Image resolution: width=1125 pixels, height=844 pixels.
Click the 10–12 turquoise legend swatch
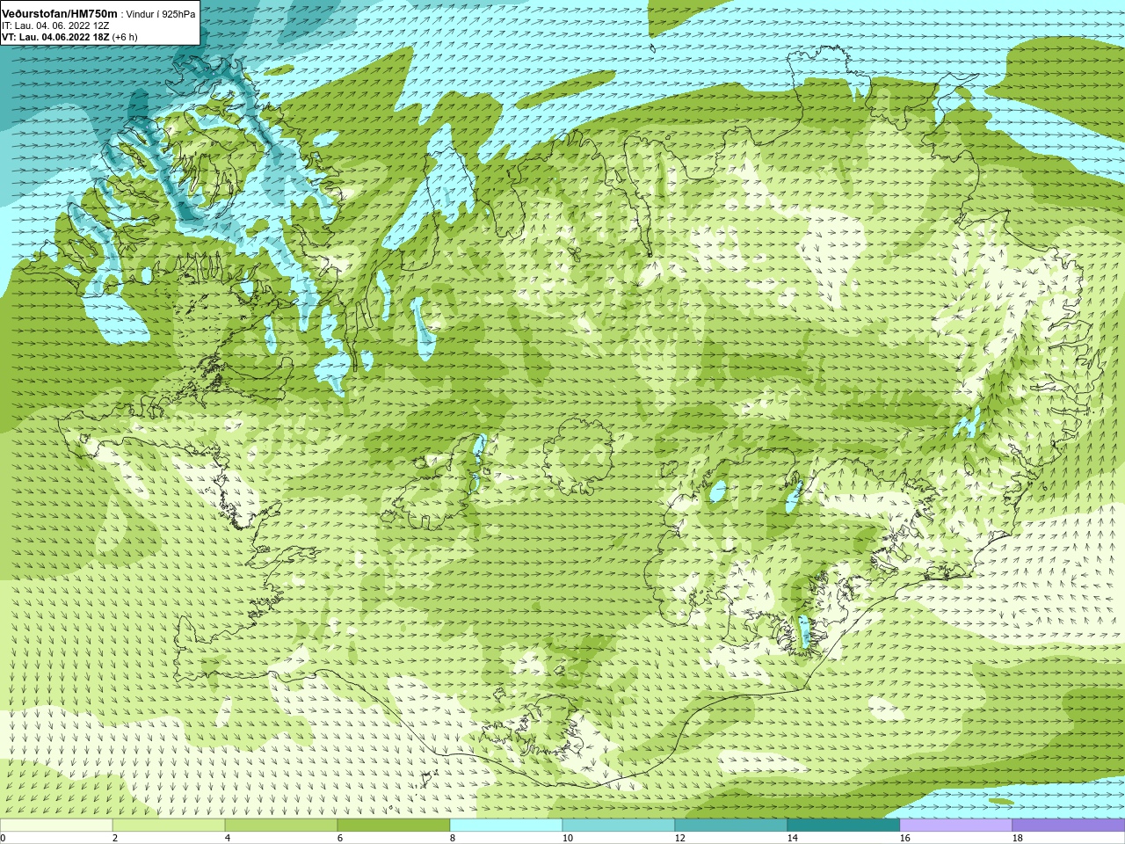(619, 826)
